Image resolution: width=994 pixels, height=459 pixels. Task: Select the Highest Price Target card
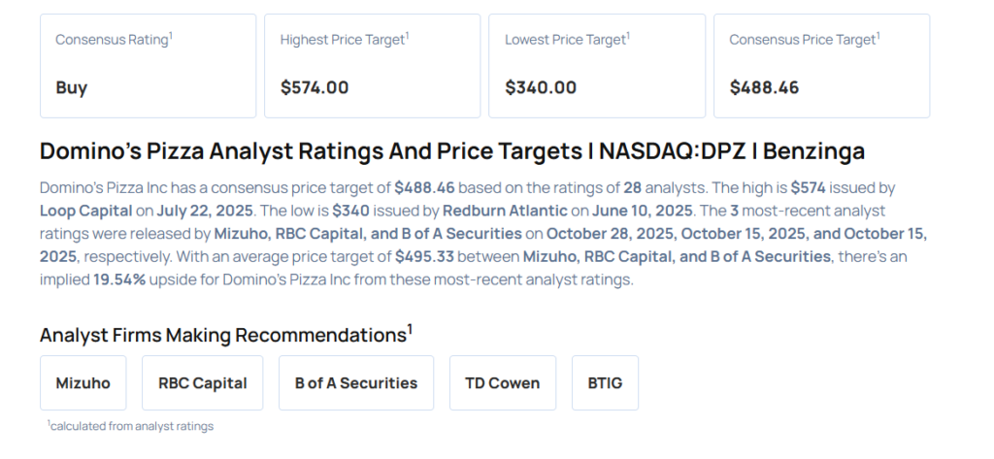click(x=372, y=65)
